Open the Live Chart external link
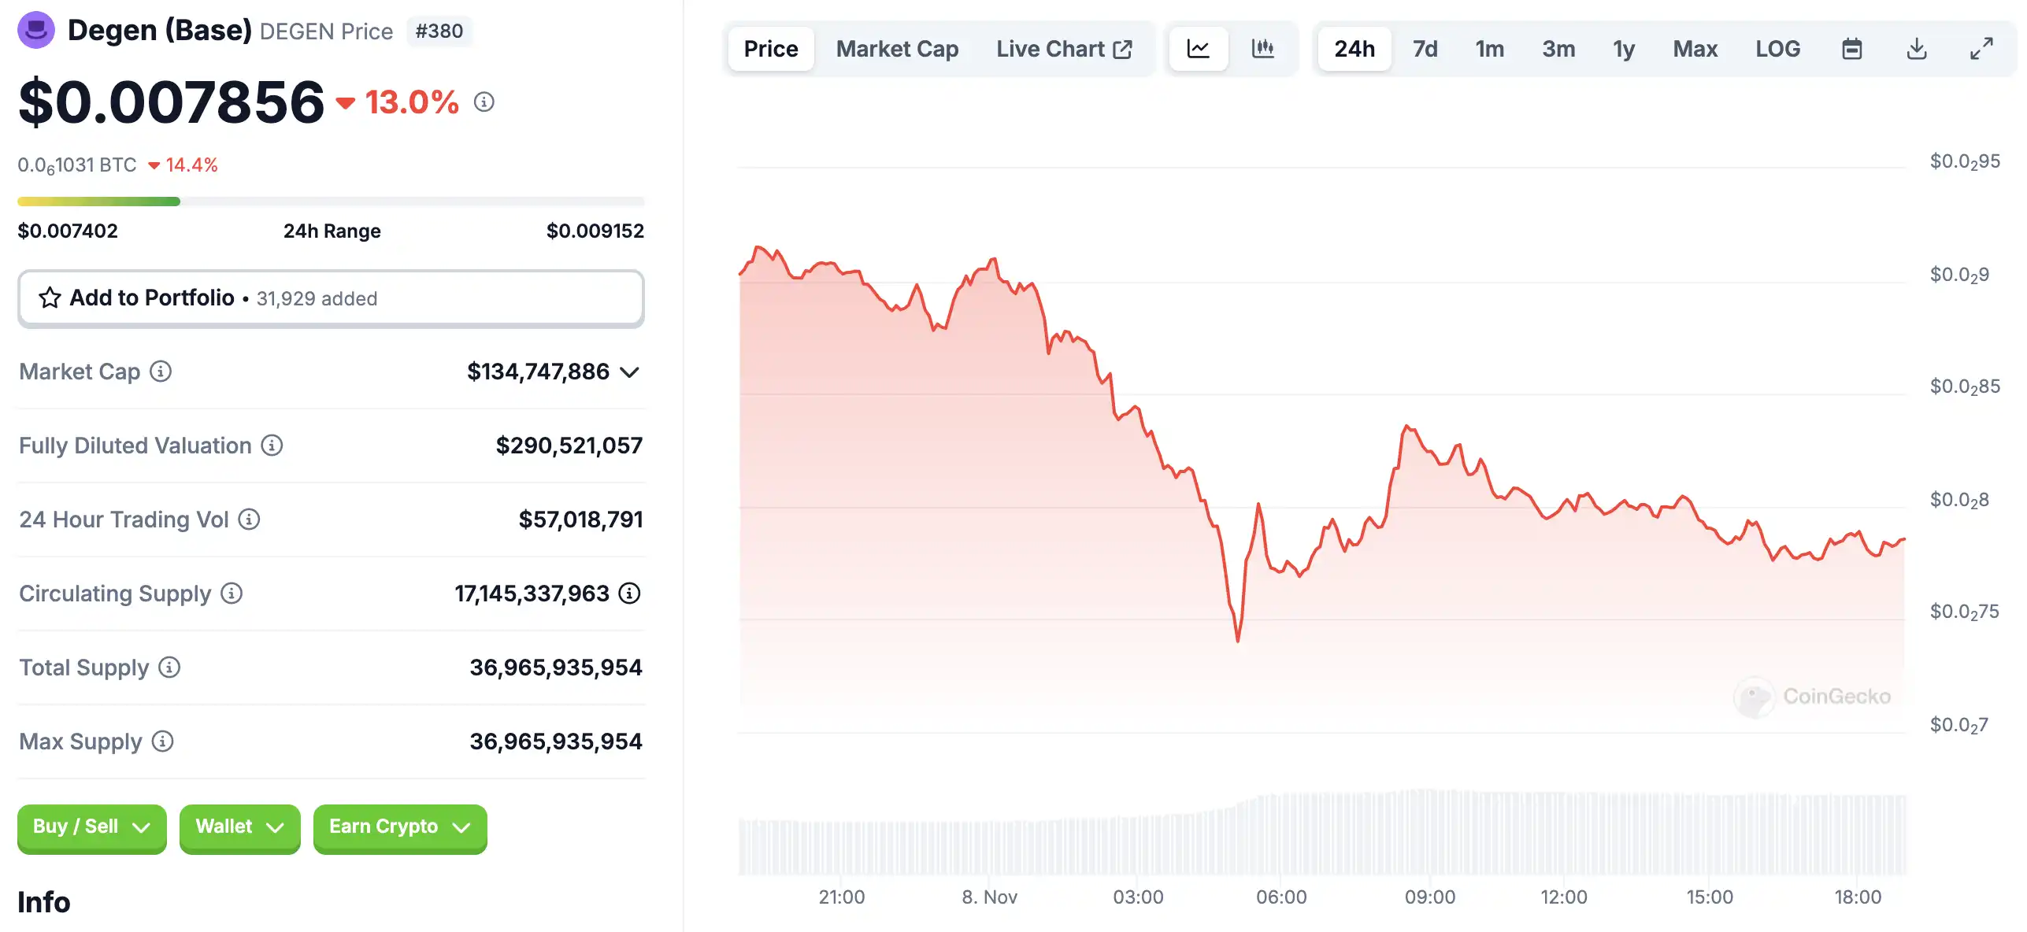2027x932 pixels. point(1064,49)
